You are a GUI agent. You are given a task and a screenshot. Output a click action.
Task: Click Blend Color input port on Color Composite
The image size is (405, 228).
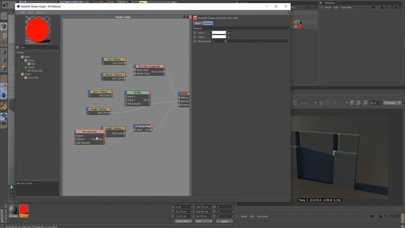[x=135, y=73]
